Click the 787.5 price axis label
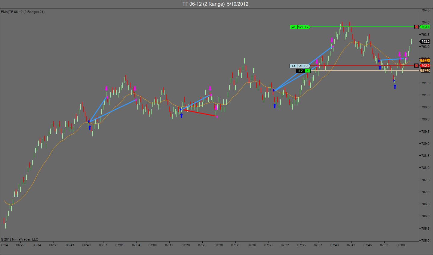433x255 pixels. click(x=425, y=180)
